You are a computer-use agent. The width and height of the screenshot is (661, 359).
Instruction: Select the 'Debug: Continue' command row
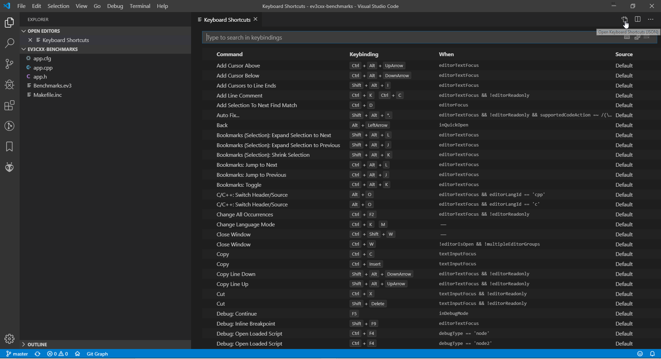430,314
